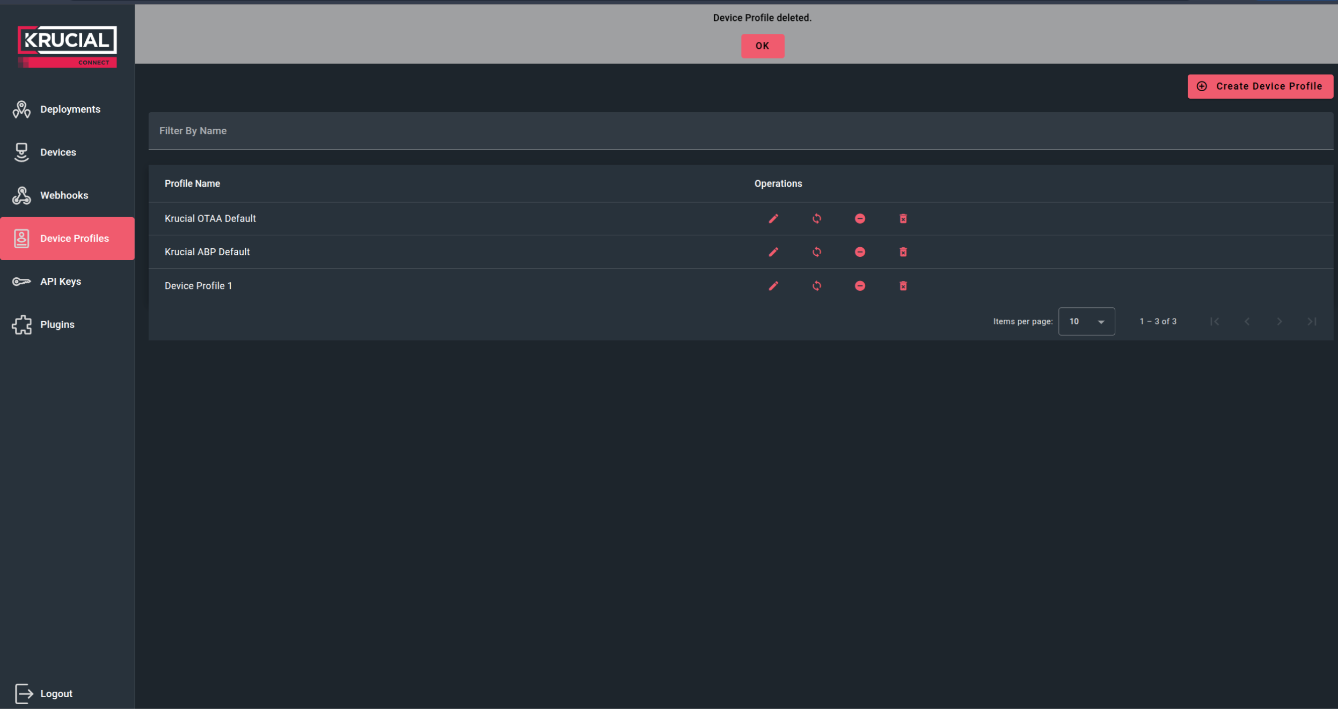Delete Device Profile 1 with trash icon
The width and height of the screenshot is (1338, 709).
tap(903, 286)
